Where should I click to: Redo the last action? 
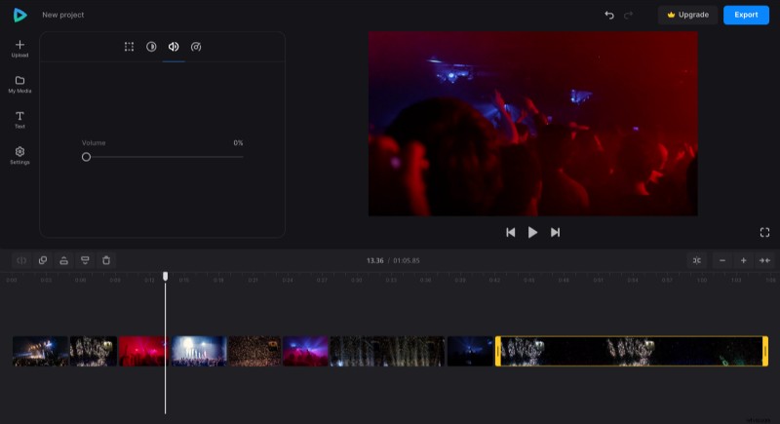[x=628, y=15]
